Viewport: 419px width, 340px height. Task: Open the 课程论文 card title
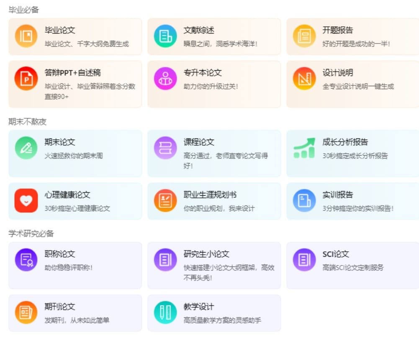(x=199, y=142)
